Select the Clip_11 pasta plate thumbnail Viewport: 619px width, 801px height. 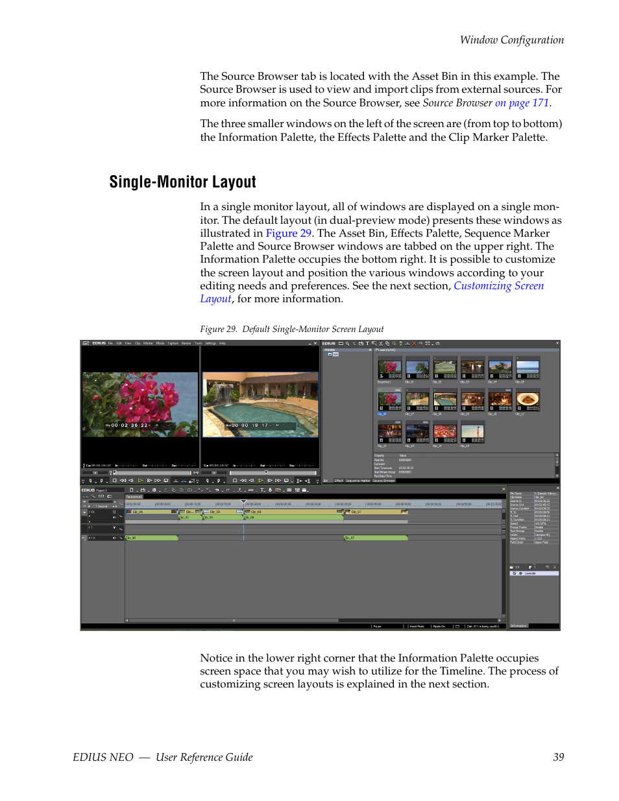[528, 400]
